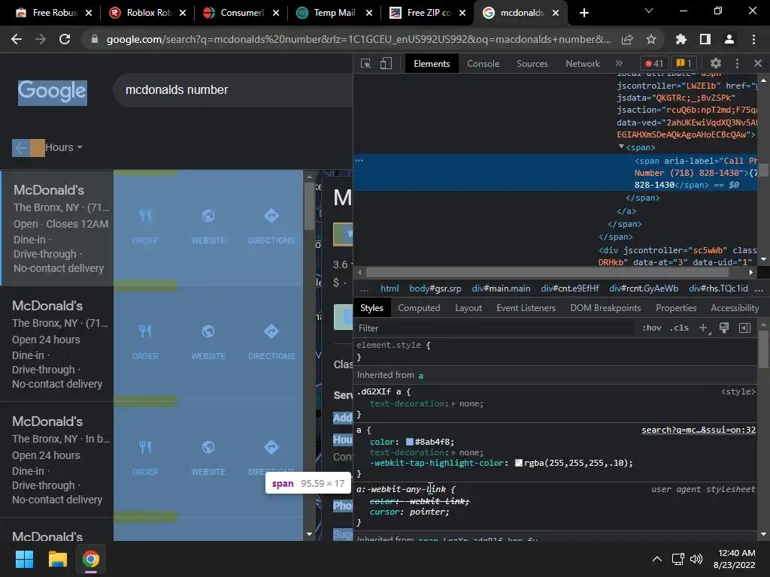This screenshot has height=577, width=770.
Task: Click the Styles Filter input field
Action: 496,328
